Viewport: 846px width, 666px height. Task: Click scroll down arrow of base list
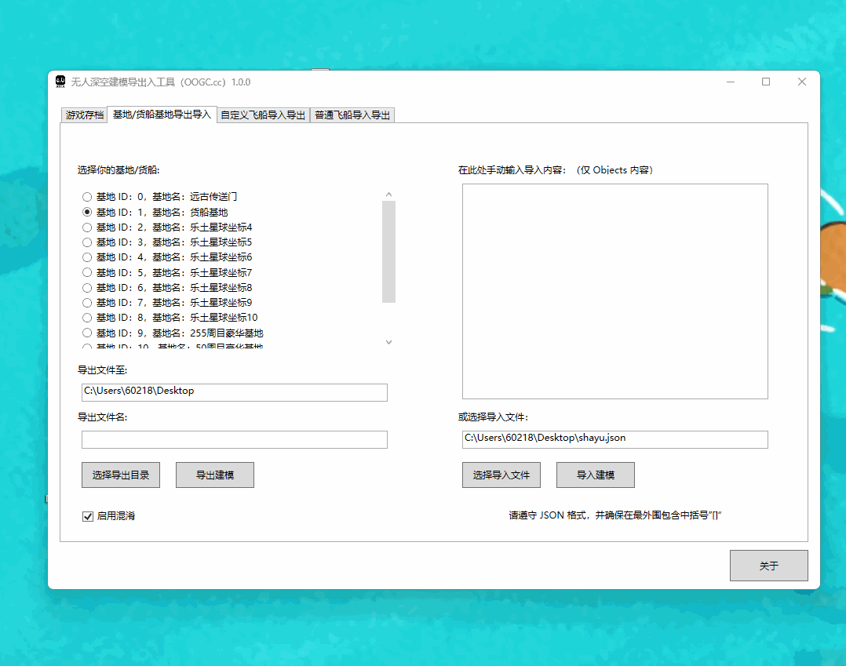(x=388, y=342)
